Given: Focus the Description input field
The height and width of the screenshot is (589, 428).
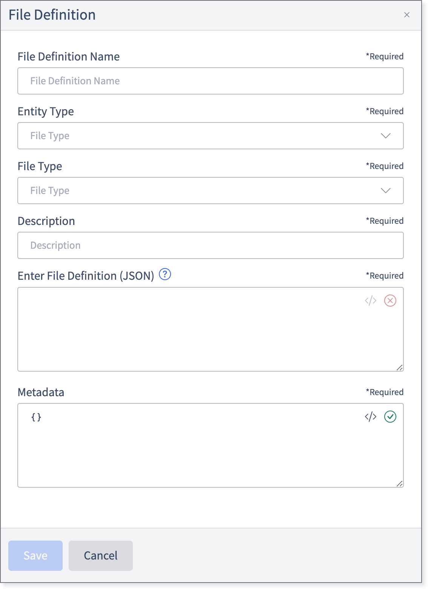Looking at the screenshot, I should tap(211, 245).
